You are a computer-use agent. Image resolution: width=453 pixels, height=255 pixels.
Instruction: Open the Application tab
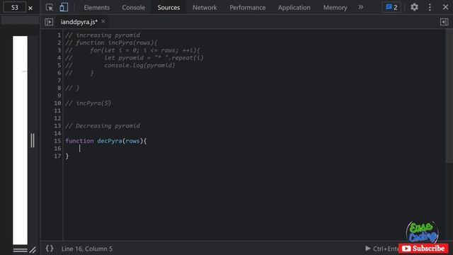(294, 8)
